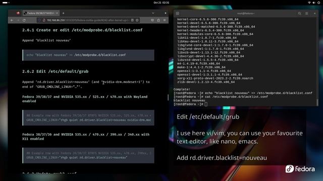This screenshot has height=181, width=323.
Task: Open GNOME Activities in top-left corner
Action: click(6, 3)
